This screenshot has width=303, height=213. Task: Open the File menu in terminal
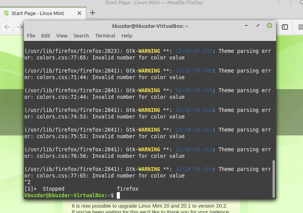31,36
